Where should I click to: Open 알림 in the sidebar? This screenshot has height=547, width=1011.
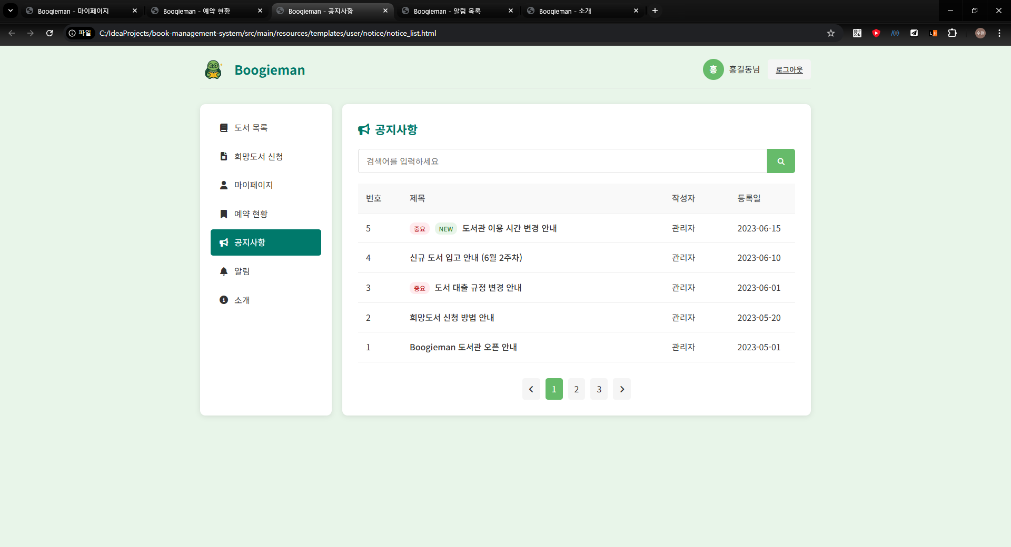[242, 271]
